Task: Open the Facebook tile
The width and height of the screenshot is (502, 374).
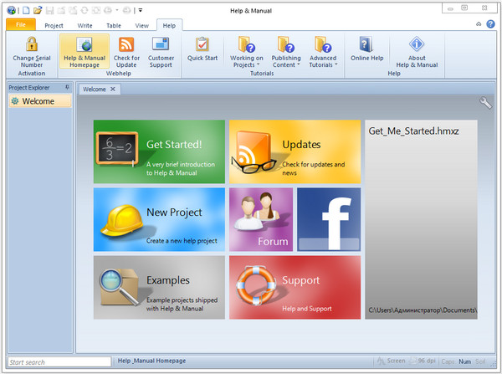Action: (x=329, y=219)
